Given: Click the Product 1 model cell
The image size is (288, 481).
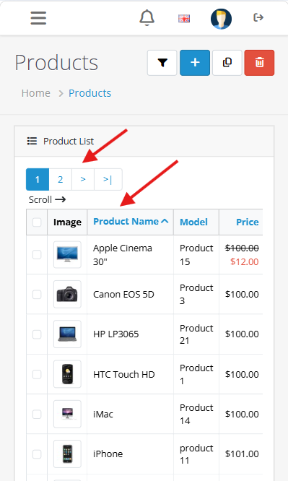Looking at the screenshot, I should (196, 374).
